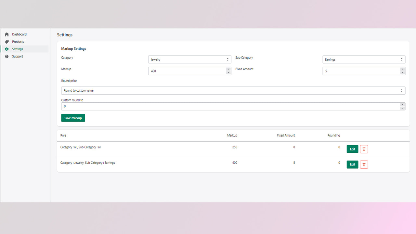Delete the Jewelry Earrings rule with trash icon
This screenshot has height=234, width=416.
[x=364, y=164]
